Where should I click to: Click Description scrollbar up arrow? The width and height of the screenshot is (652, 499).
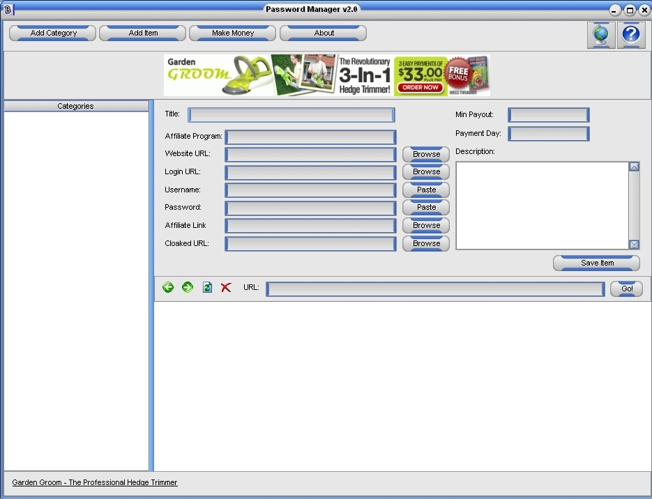click(634, 167)
